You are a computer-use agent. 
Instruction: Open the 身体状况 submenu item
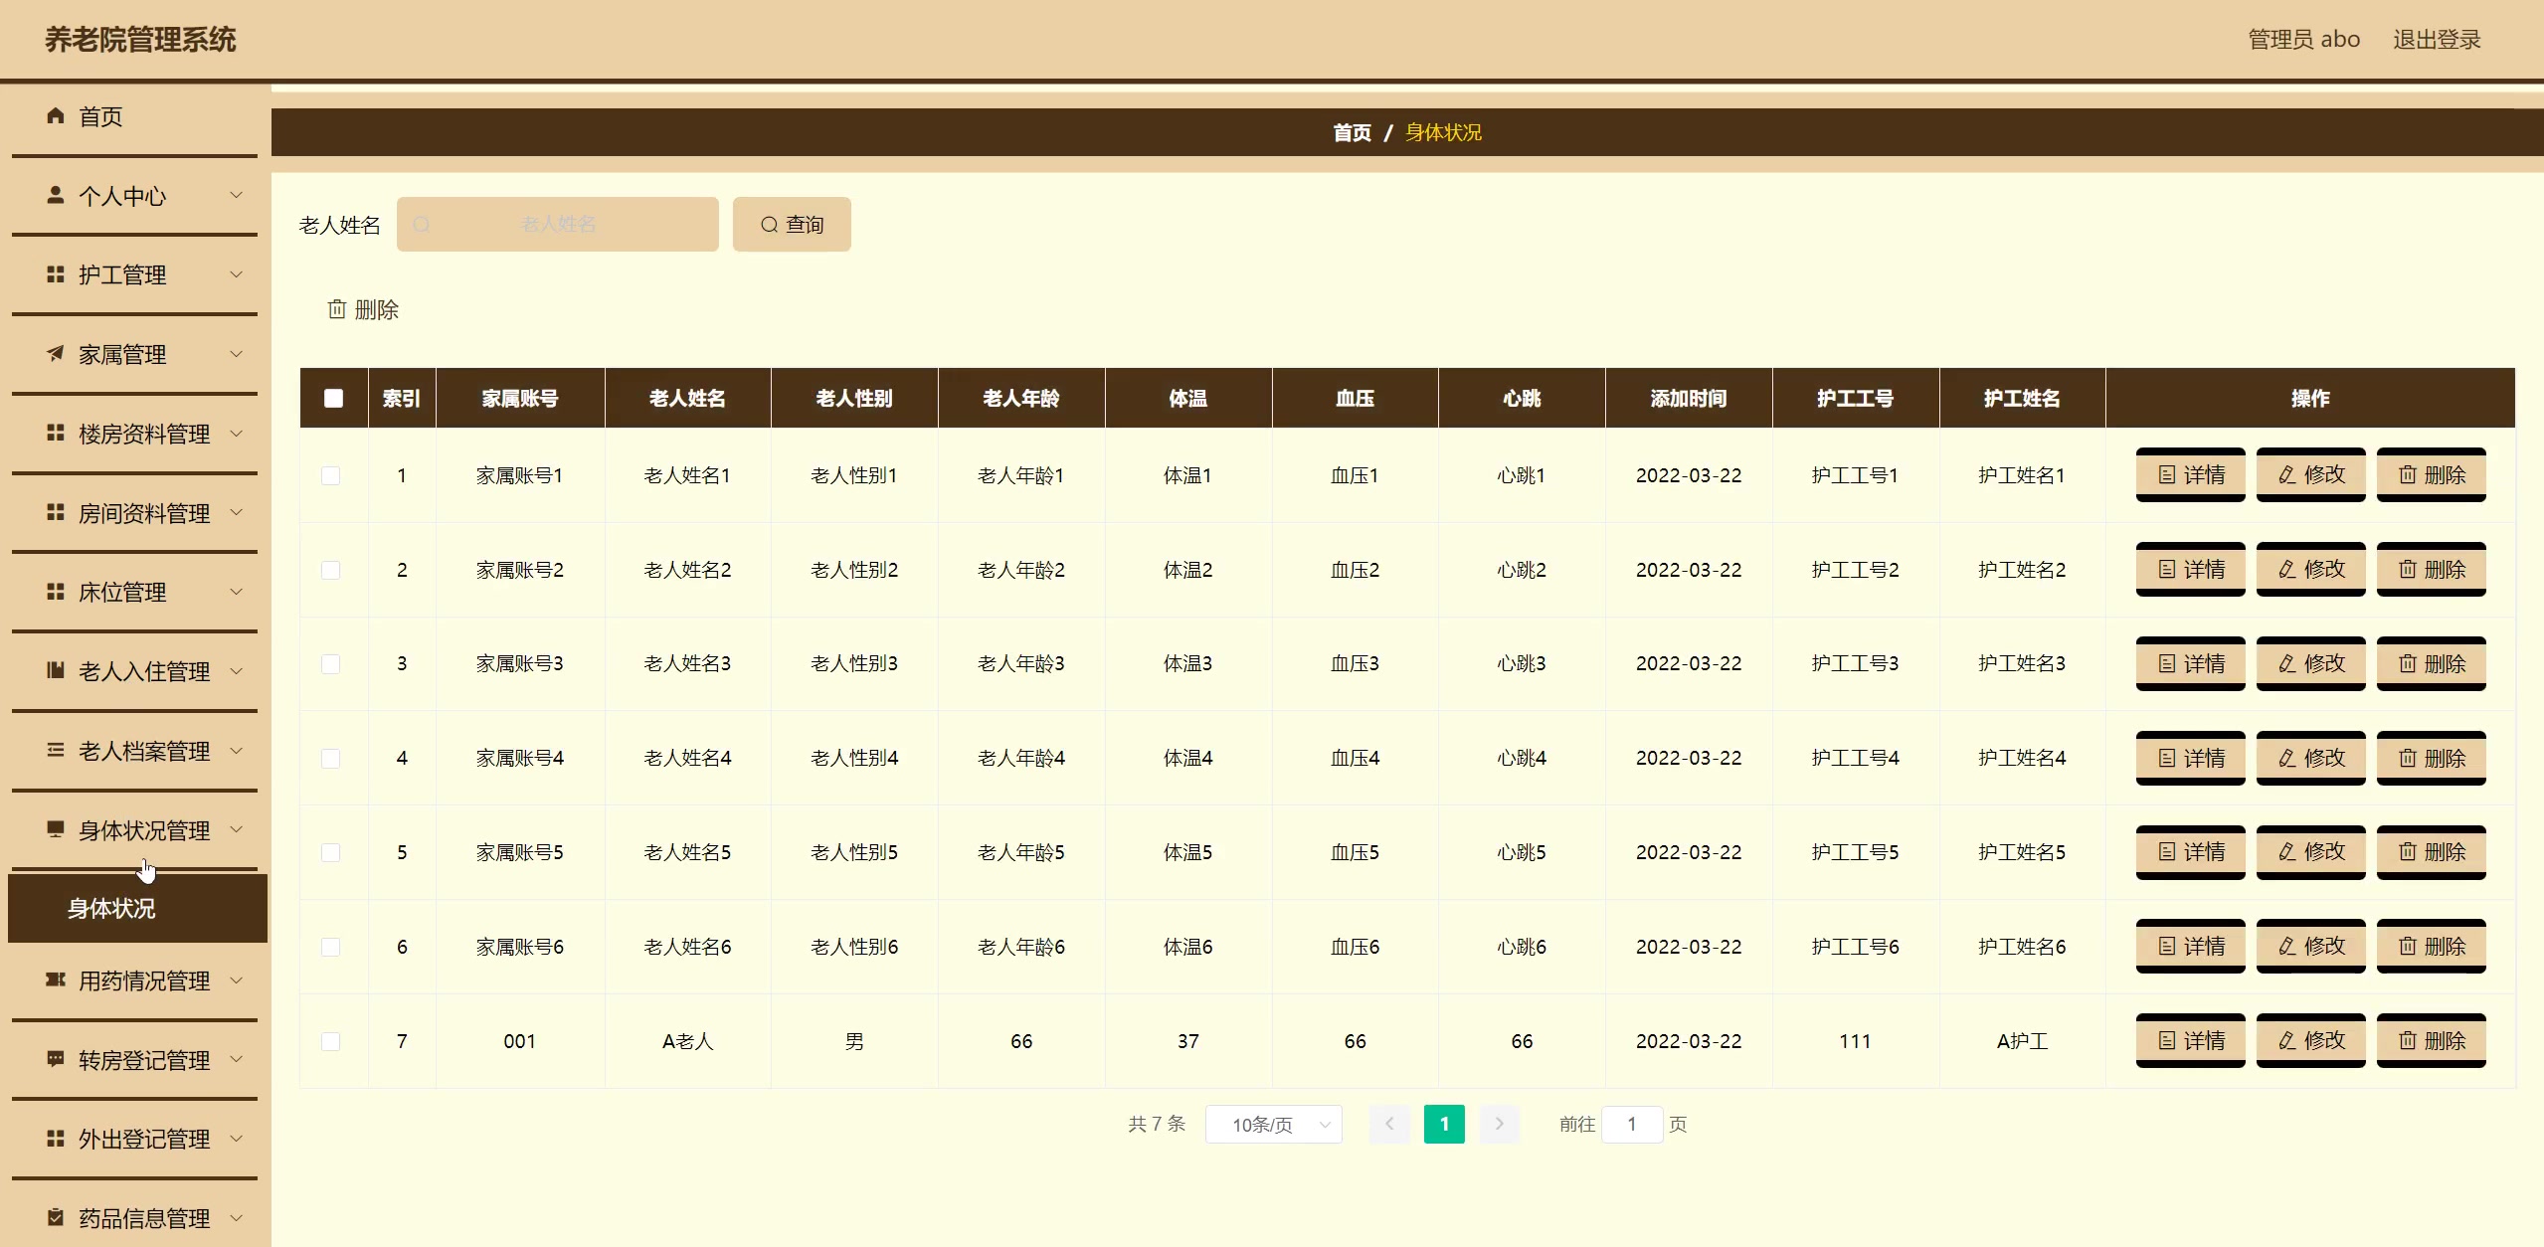[111, 909]
